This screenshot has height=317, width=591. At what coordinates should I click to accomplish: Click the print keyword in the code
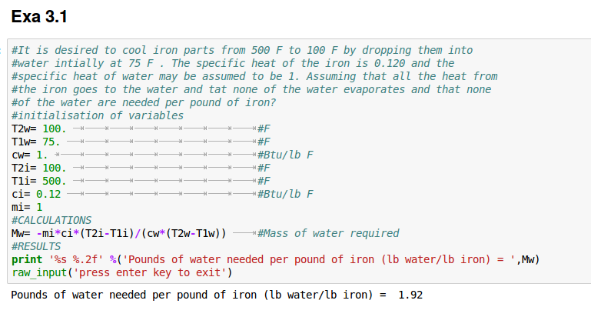[27, 259]
